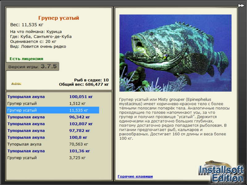Select the Тупорылая акула 100,051 кг row
The height and width of the screenshot is (185, 247).
pyautogui.click(x=53, y=97)
